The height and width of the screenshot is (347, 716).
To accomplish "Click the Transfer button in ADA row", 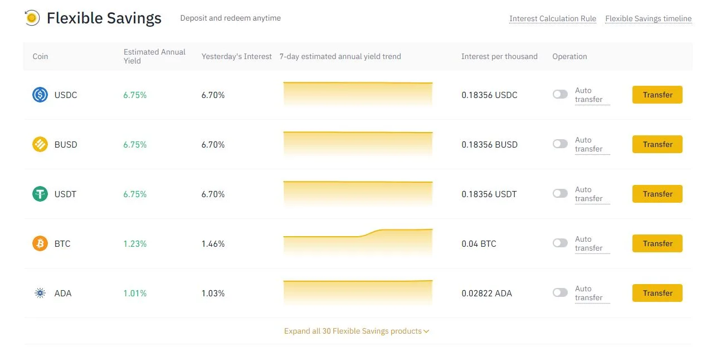I will 657,293.
